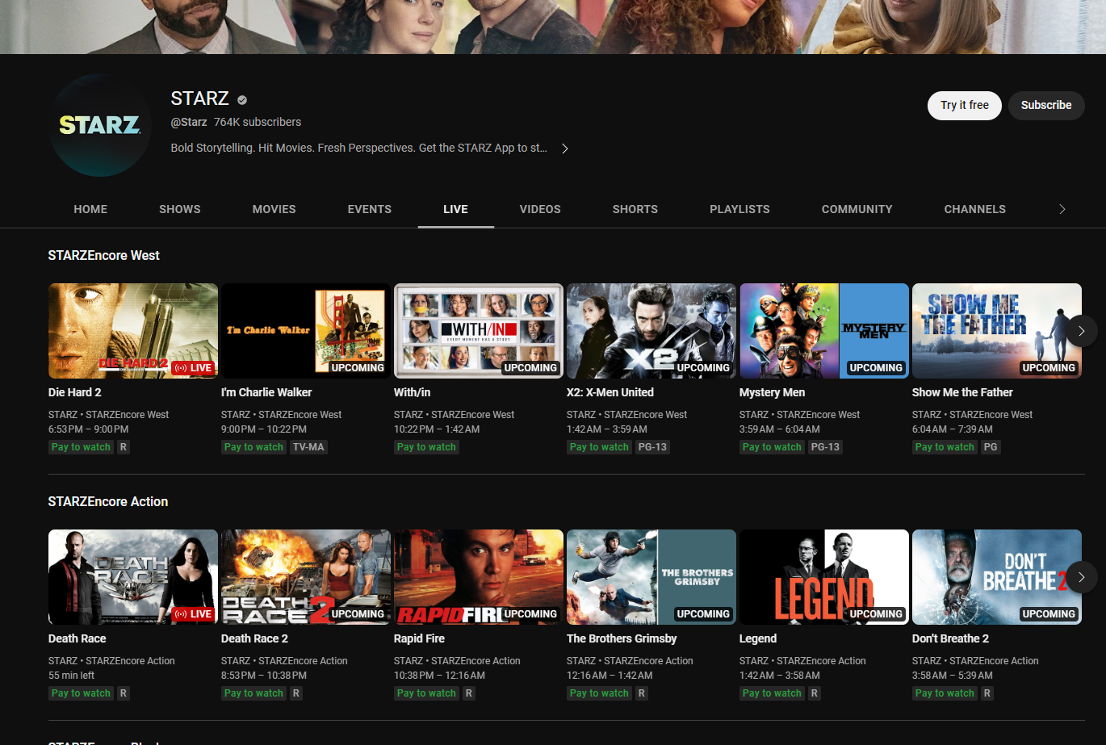Viewport: 1106px width, 745px height.
Task: Click the Die Hard 2 title link
Action: click(x=75, y=392)
